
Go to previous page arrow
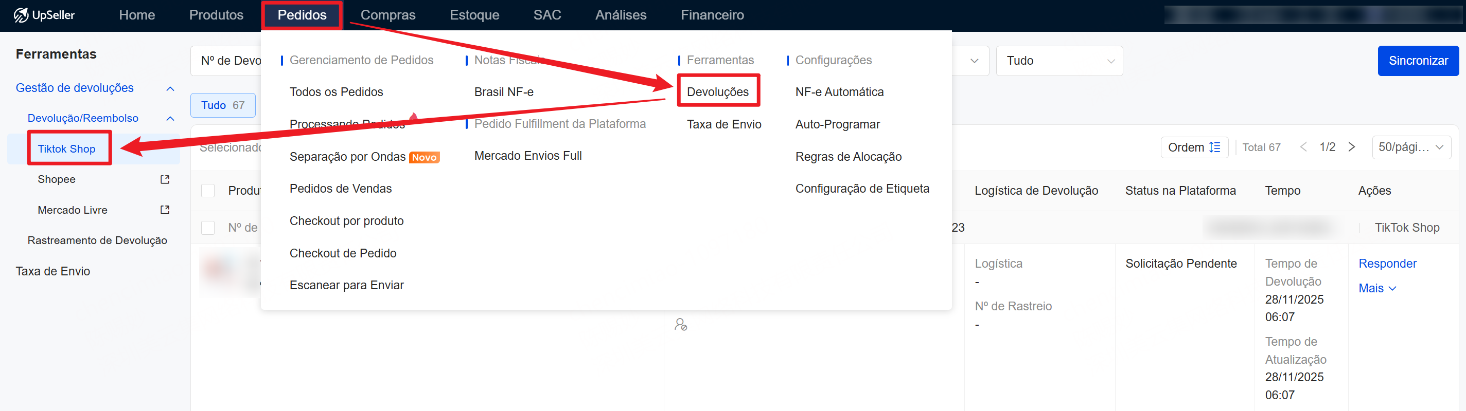pyautogui.click(x=1303, y=147)
